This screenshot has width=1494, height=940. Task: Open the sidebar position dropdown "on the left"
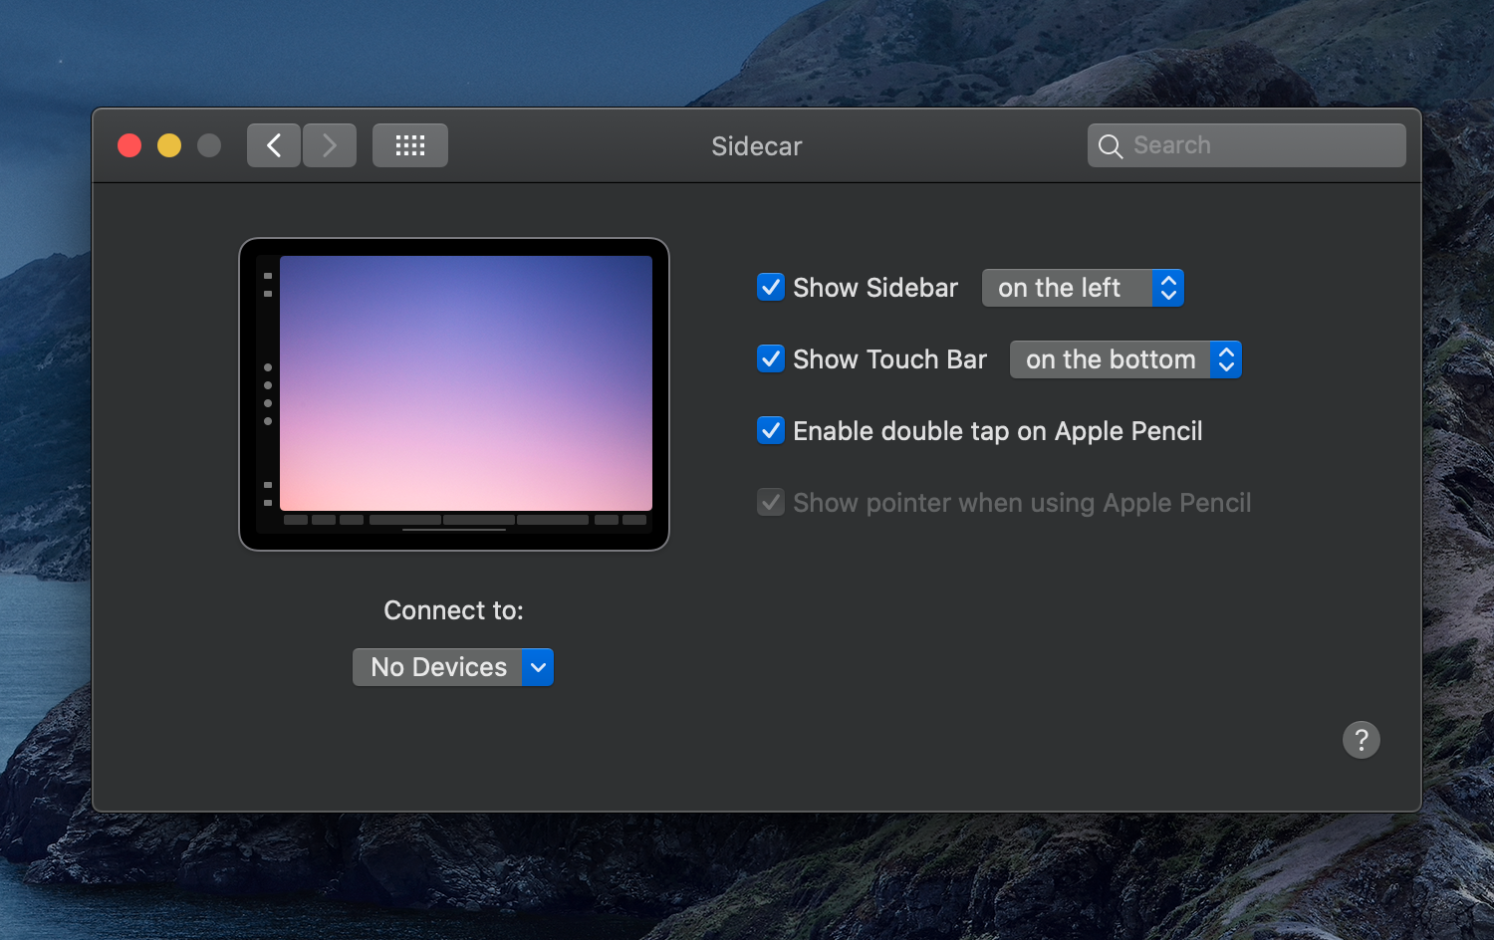coord(1083,288)
